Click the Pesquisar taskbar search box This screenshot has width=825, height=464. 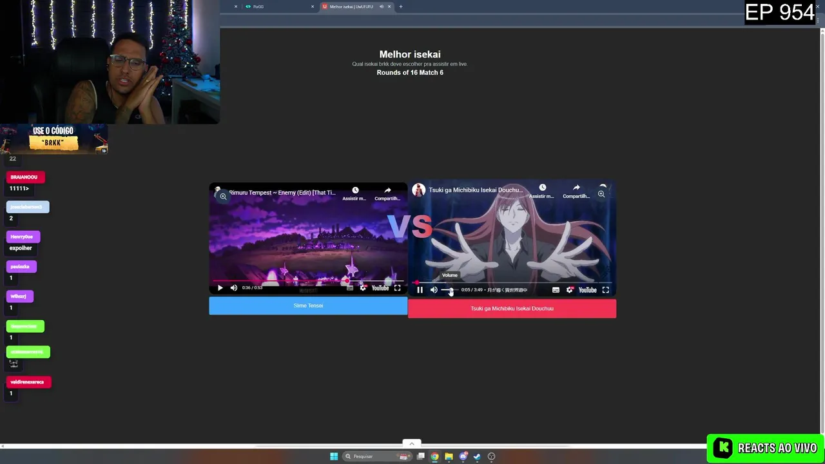pyautogui.click(x=378, y=456)
